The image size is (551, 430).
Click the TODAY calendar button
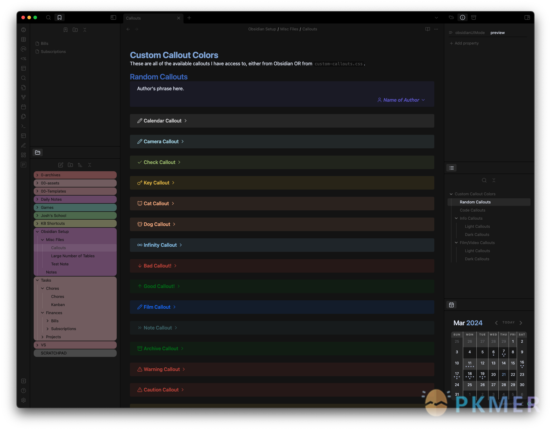(x=509, y=322)
